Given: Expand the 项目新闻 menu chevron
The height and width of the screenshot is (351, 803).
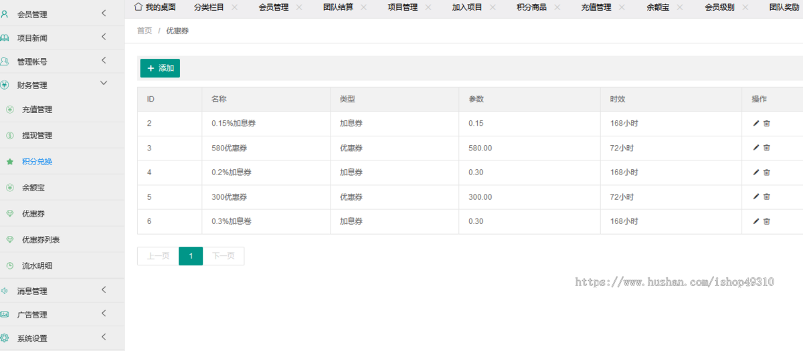Looking at the screenshot, I should [104, 37].
